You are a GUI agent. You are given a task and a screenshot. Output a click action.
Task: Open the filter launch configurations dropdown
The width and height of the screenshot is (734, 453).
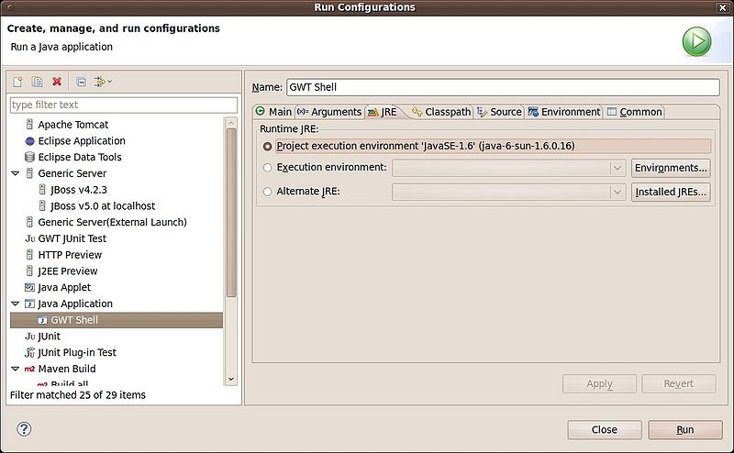coord(103,82)
